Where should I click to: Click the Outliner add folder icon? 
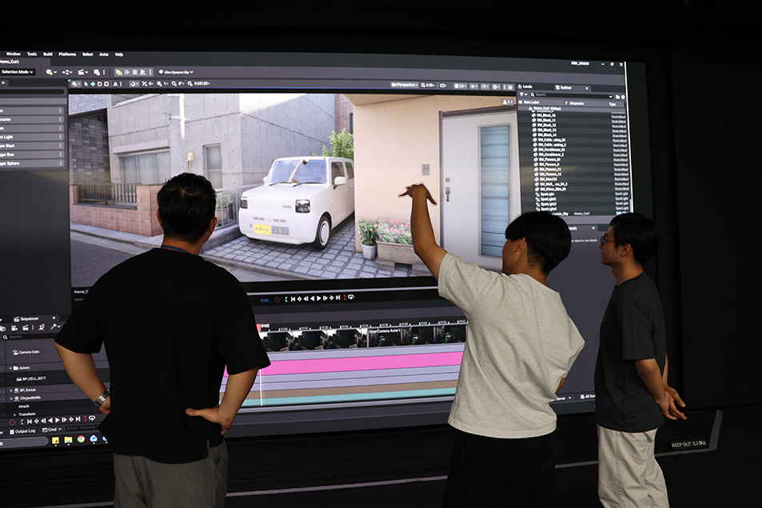[x=617, y=97]
